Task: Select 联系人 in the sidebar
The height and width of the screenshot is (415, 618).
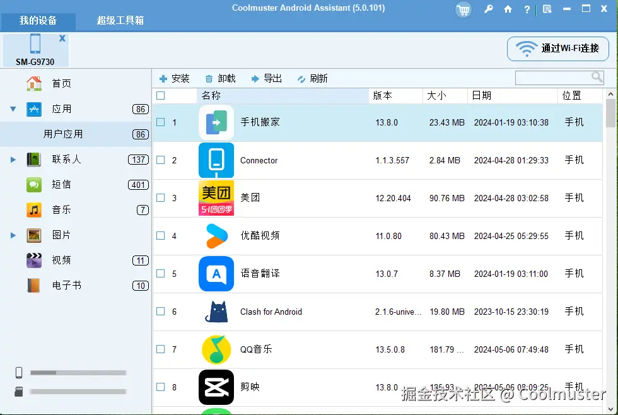Action: point(76,159)
